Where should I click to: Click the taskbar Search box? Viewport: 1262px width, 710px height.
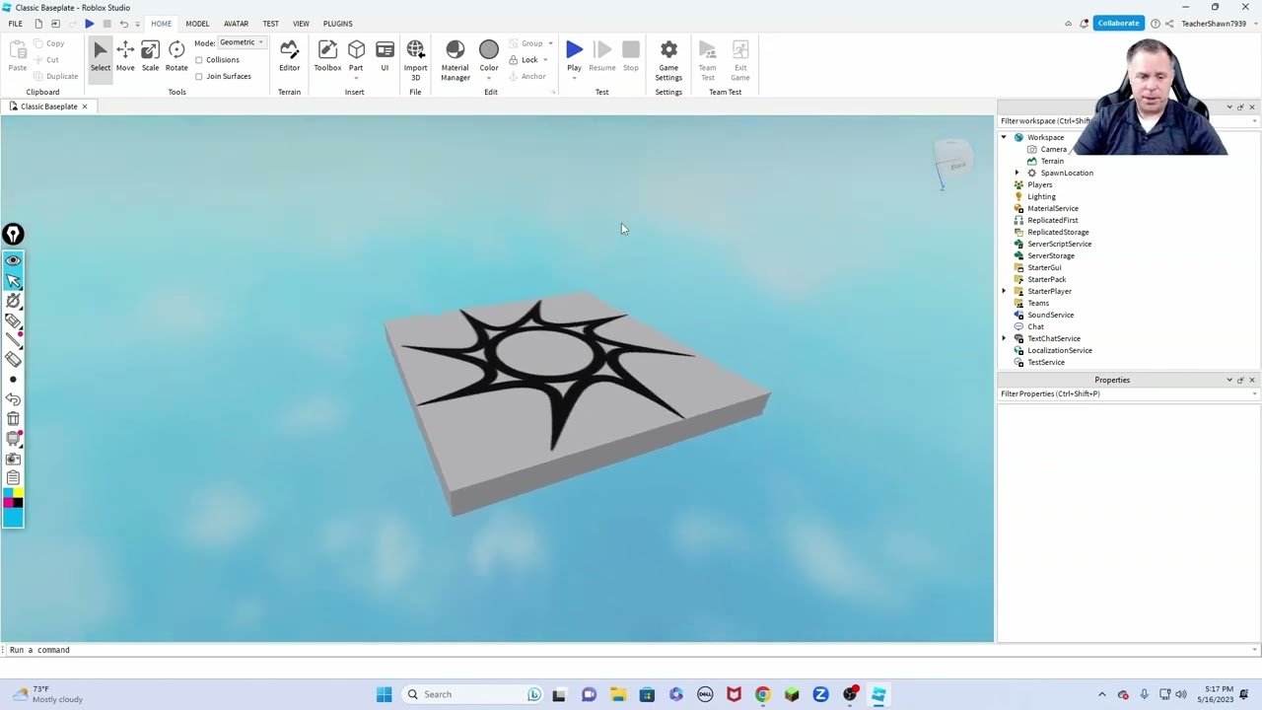pos(473,694)
